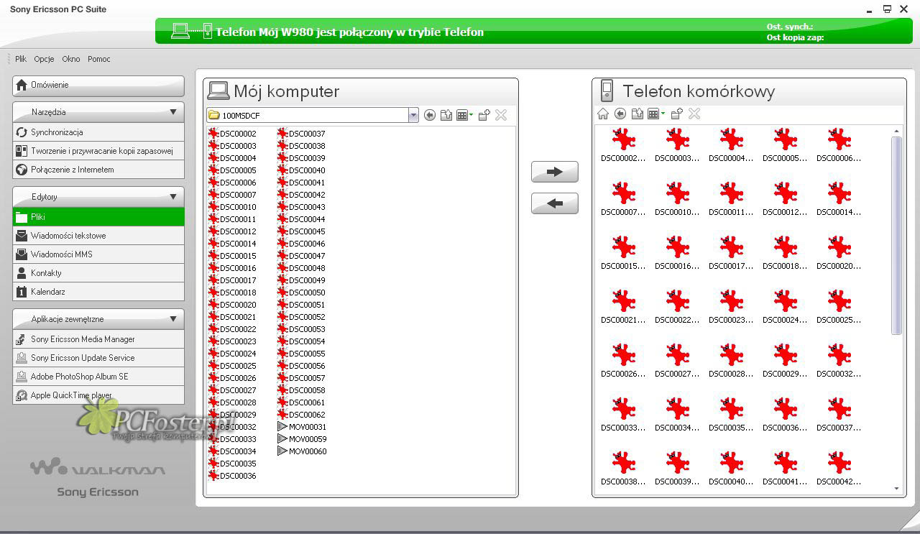This screenshot has height=534, width=920.
Task: Select DSC00002 thumbnail on phone panel
Action: (623, 145)
